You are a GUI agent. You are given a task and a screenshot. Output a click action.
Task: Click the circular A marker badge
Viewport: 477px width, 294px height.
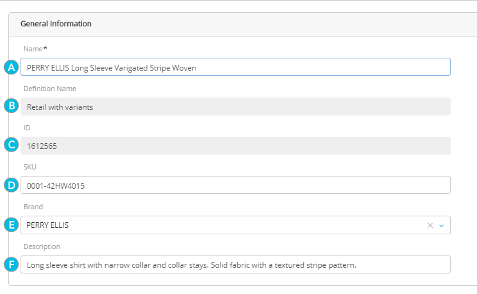coord(10,67)
